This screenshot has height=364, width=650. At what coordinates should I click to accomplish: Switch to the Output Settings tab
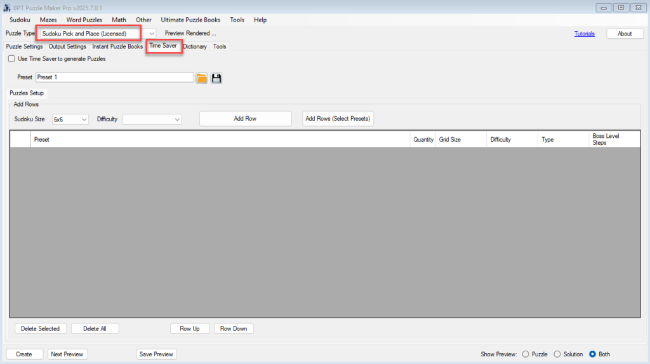[67, 46]
